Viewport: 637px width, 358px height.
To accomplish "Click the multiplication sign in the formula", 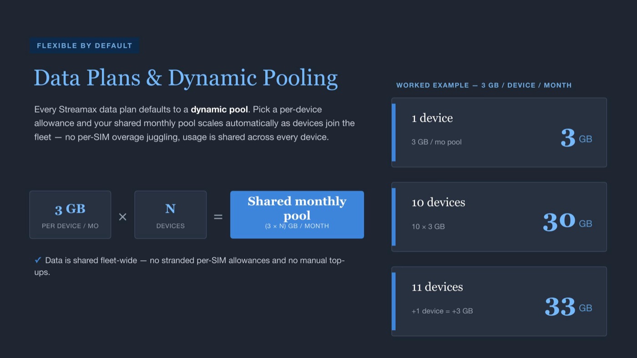I will coord(122,217).
